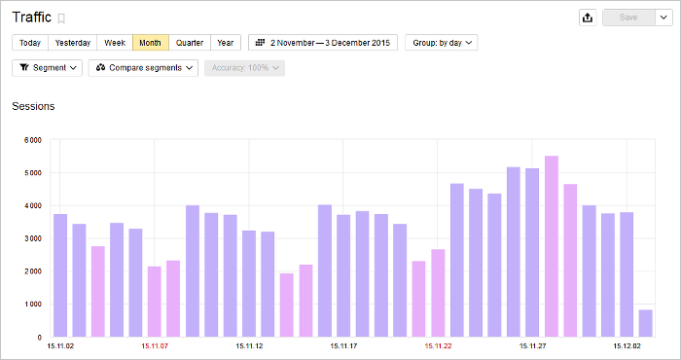Open the Segment dropdown
Image resolution: width=681 pixels, height=360 pixels.
[47, 68]
